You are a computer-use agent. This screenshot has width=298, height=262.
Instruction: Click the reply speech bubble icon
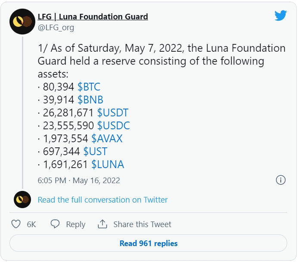click(x=55, y=224)
